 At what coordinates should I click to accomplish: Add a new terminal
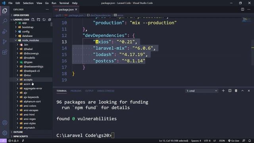[x=223, y=91]
